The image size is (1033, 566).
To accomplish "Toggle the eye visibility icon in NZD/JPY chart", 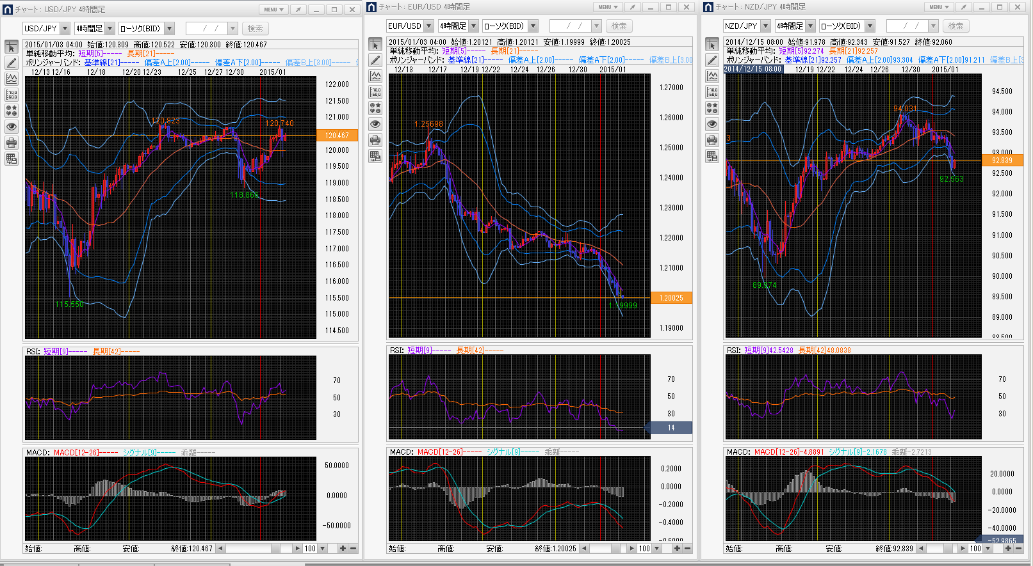I will pos(712,124).
